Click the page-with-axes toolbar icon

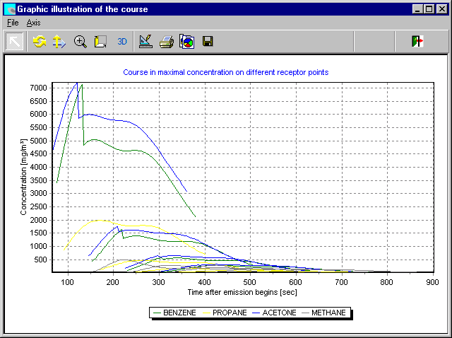pyautogui.click(x=101, y=41)
